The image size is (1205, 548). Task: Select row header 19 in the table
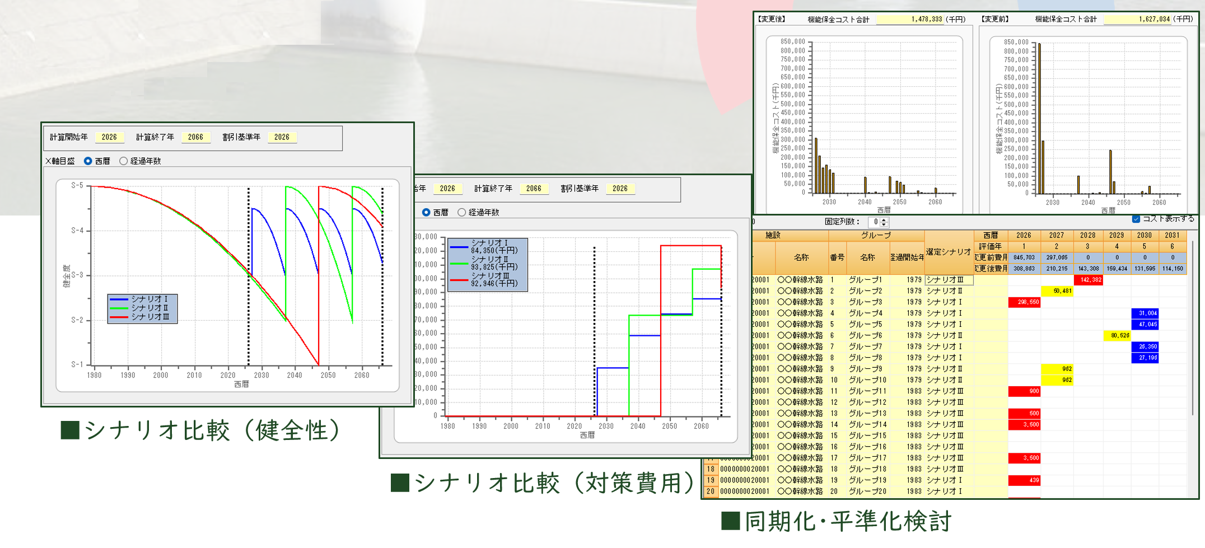point(711,480)
